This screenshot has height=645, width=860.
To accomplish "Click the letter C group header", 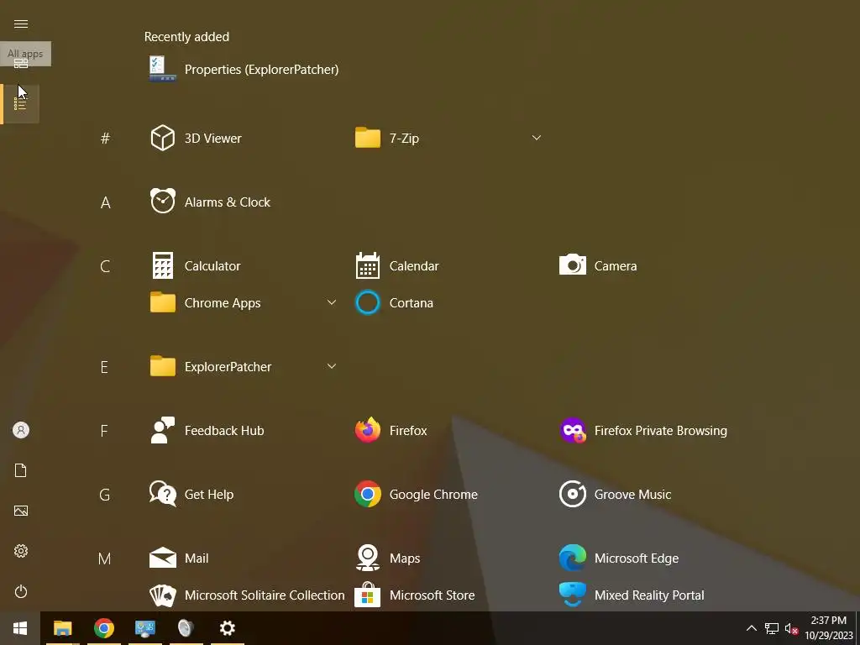I will [x=105, y=266].
